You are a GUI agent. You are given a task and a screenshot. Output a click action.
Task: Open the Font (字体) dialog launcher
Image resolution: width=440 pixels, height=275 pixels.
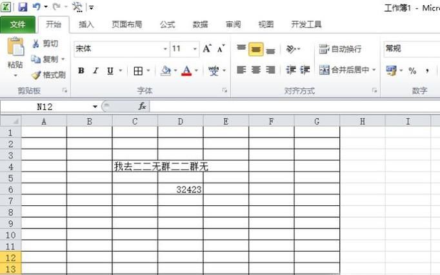225,90
